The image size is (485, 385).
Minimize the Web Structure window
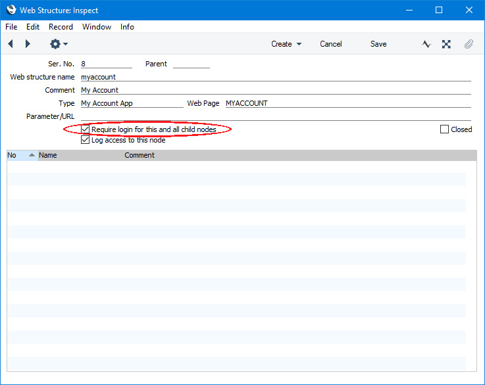[409, 11]
